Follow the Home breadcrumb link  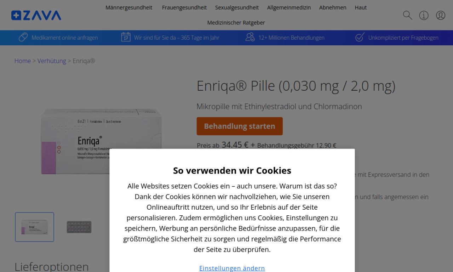[x=23, y=61]
